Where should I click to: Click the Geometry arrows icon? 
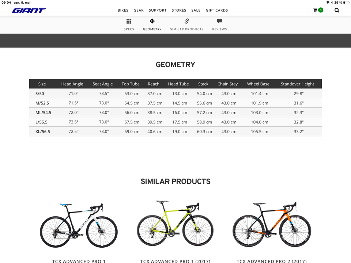[152, 21]
